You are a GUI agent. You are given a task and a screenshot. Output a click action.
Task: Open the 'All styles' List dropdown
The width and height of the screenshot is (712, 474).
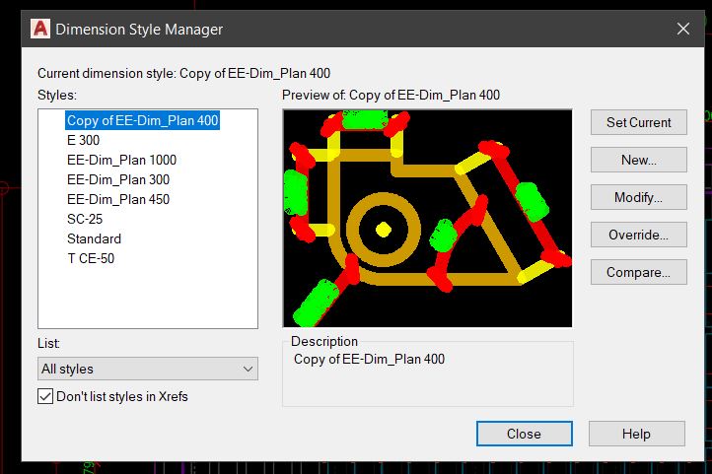click(148, 369)
